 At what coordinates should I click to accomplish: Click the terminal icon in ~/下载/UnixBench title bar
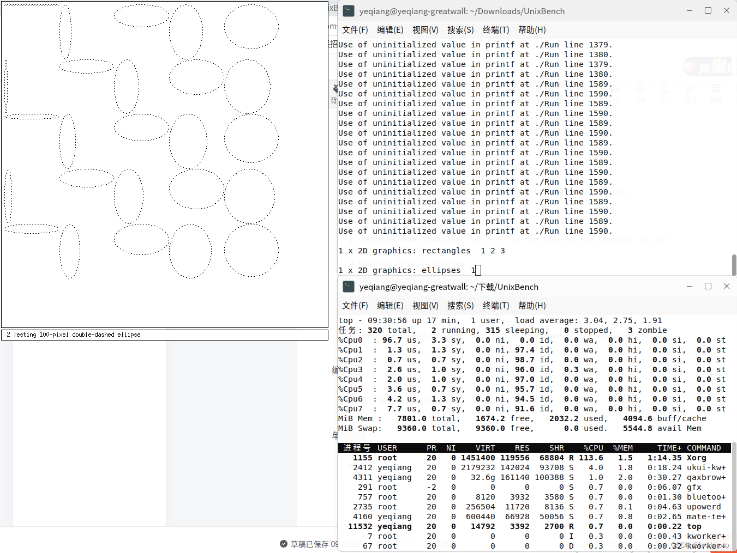349,287
